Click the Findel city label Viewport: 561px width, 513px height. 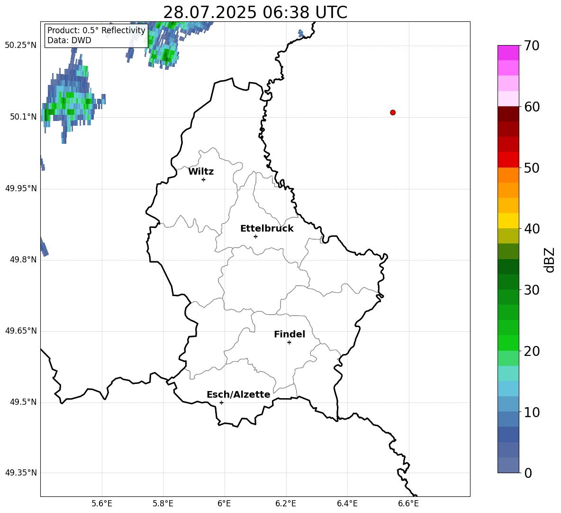pyautogui.click(x=290, y=334)
